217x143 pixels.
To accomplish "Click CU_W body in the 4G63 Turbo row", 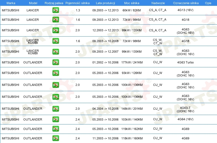I will point(158,62).
